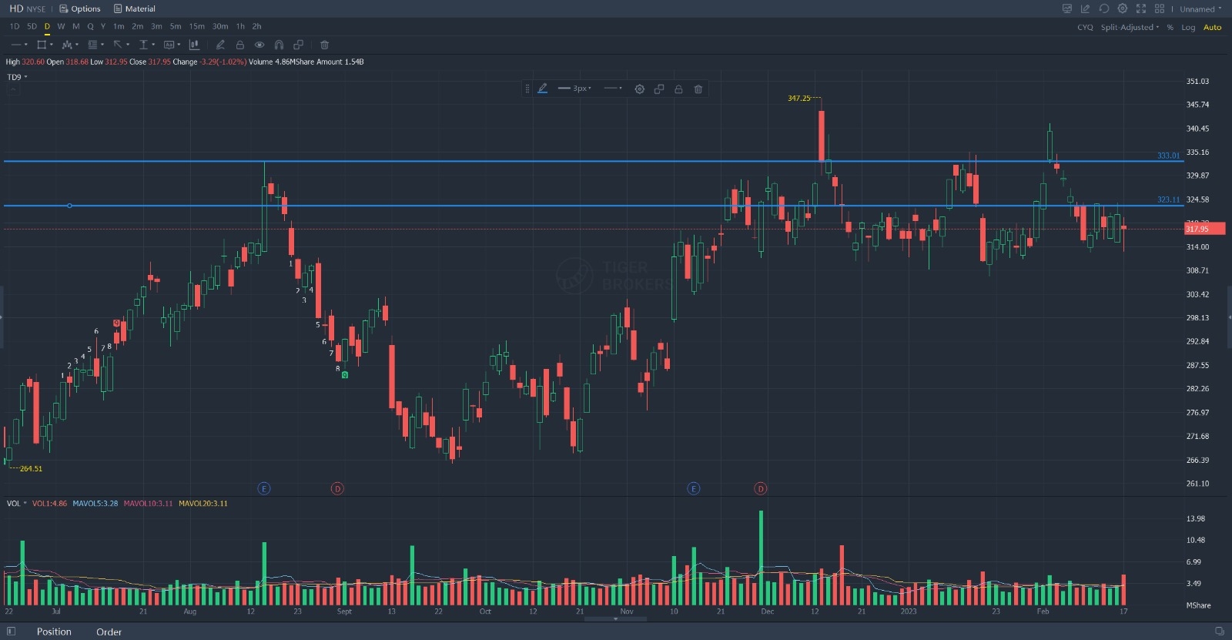Open the wave pattern tool menu
The height and width of the screenshot is (640, 1232).
tap(70, 45)
